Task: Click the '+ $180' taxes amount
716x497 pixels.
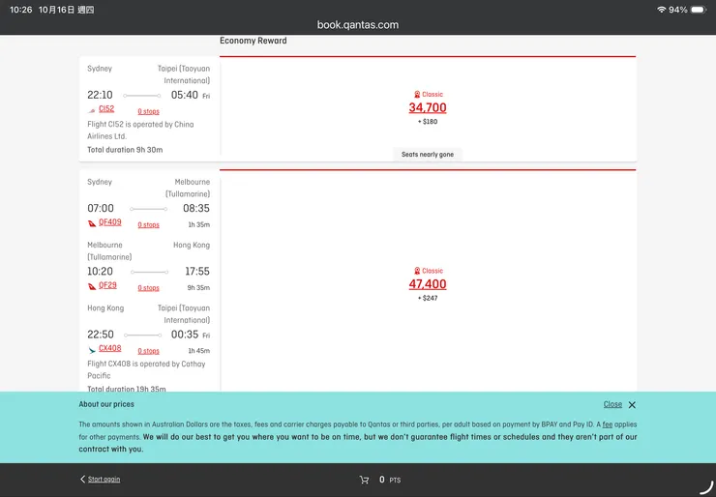Action: [428, 122]
